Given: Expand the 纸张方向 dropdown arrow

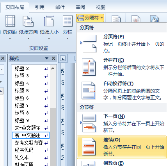Looking at the screenshot, I should pyautogui.click(x=28, y=39).
